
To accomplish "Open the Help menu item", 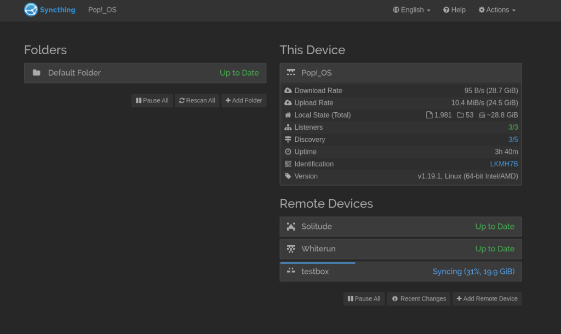I will [x=454, y=10].
